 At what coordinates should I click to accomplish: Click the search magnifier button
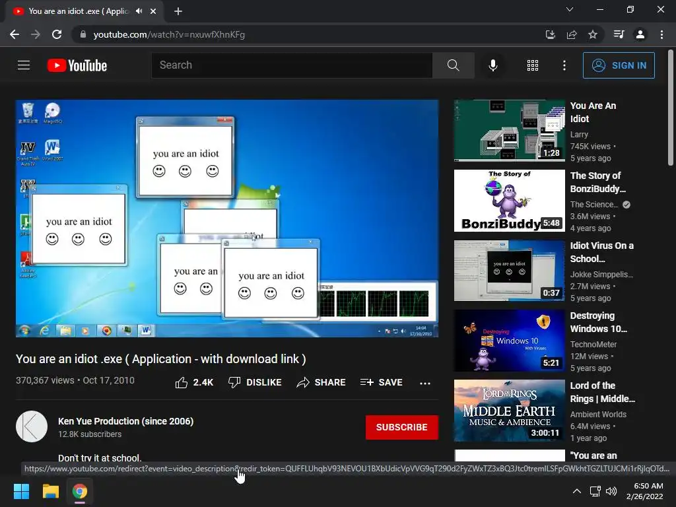click(x=453, y=65)
